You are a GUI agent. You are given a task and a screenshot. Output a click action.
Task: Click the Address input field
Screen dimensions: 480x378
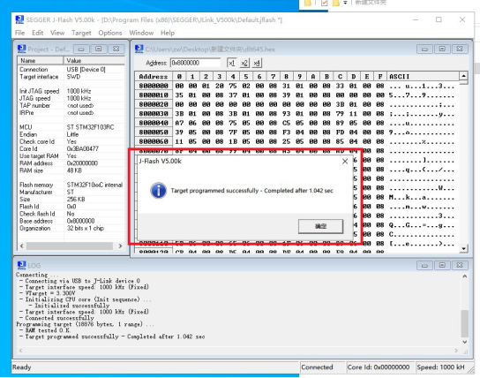[x=195, y=63]
